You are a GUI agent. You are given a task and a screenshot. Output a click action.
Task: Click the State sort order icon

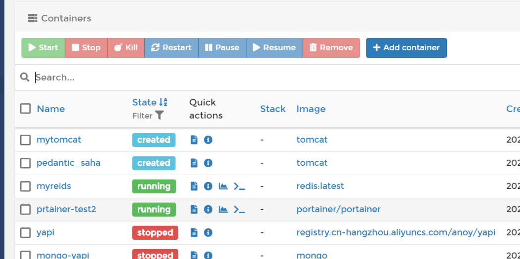tap(163, 102)
